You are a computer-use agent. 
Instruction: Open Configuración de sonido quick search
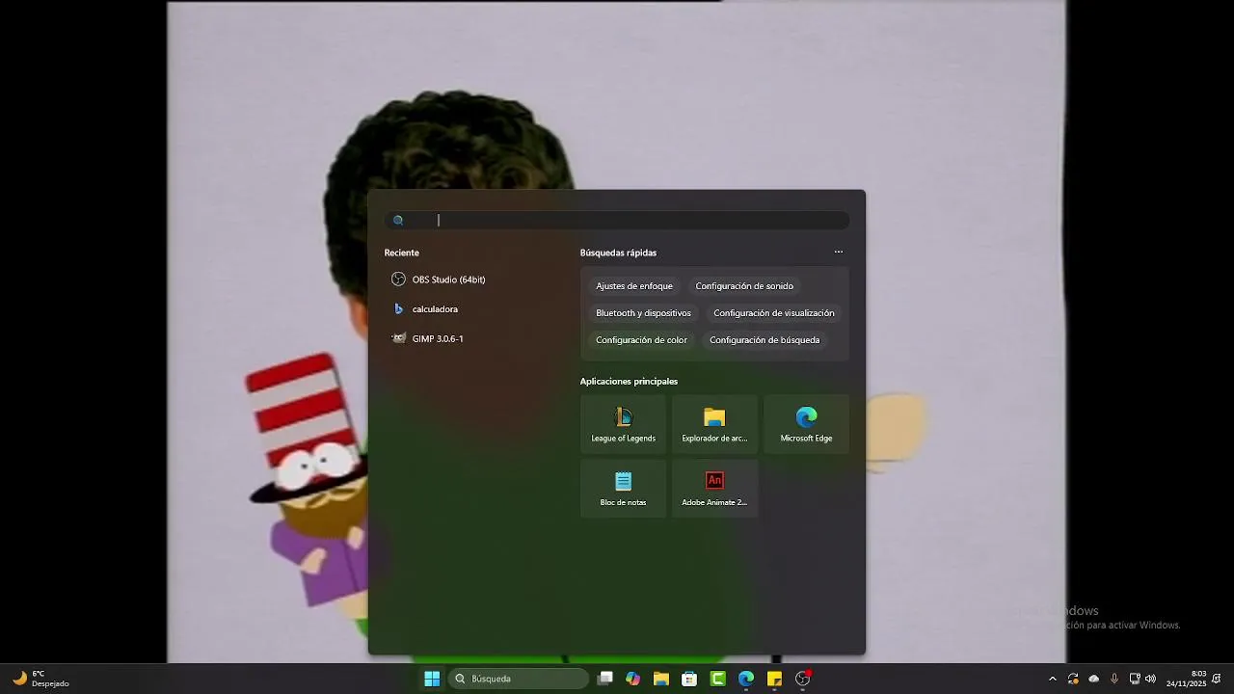pos(744,286)
